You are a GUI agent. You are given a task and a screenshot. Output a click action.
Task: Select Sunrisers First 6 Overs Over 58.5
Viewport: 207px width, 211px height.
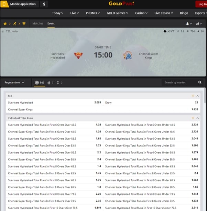click(54, 152)
